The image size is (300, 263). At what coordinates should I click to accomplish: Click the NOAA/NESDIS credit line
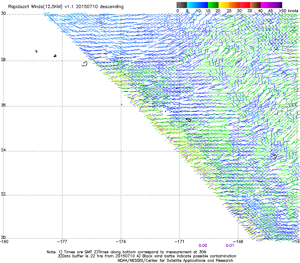(x=175, y=261)
